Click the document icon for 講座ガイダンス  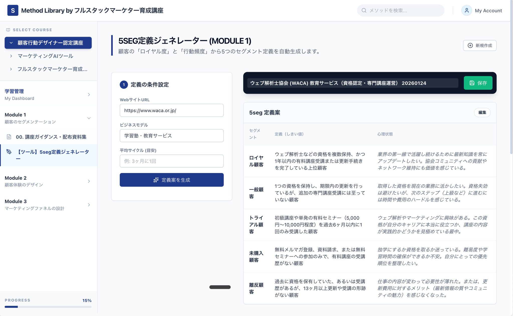pos(9,137)
